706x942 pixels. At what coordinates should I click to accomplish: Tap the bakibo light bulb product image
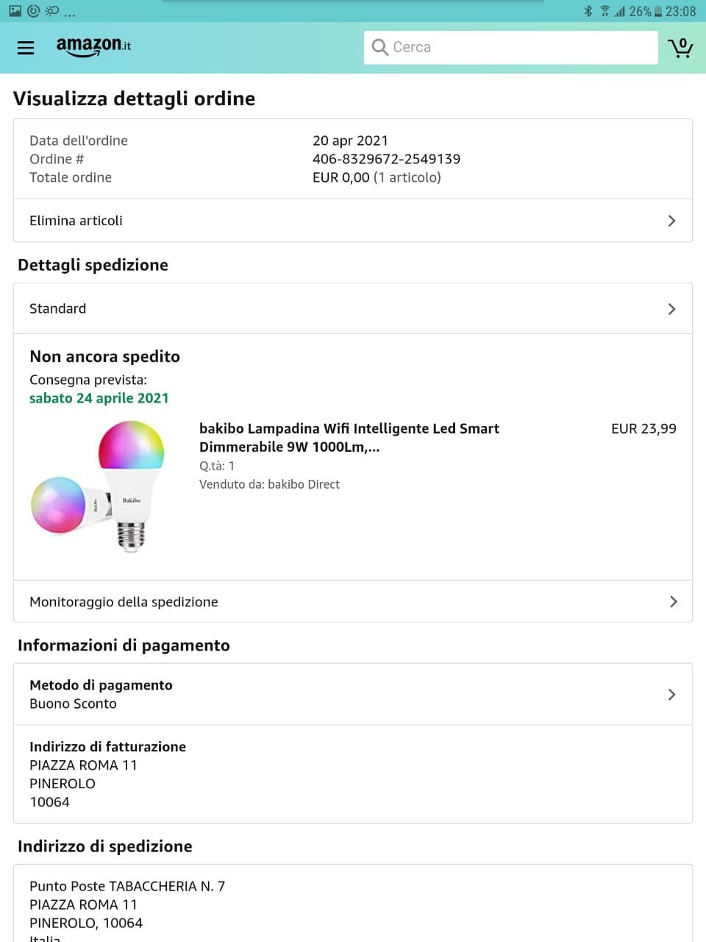pyautogui.click(x=99, y=486)
